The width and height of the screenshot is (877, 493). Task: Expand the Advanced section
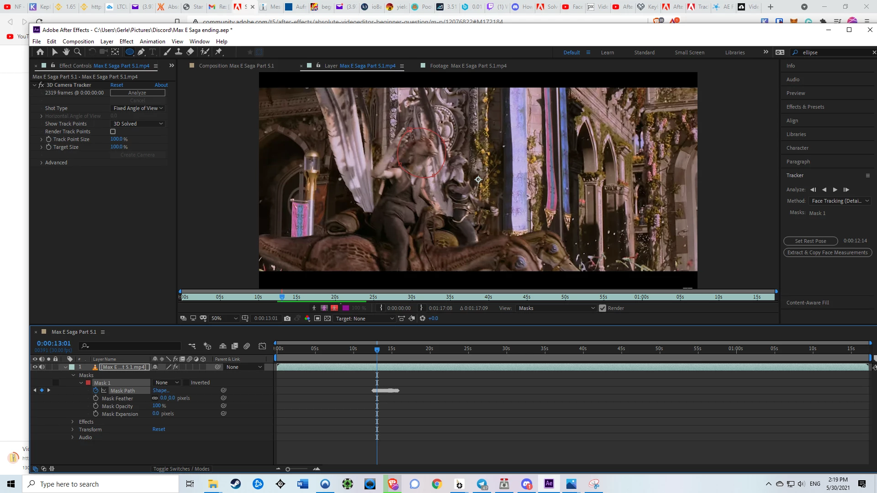41,163
